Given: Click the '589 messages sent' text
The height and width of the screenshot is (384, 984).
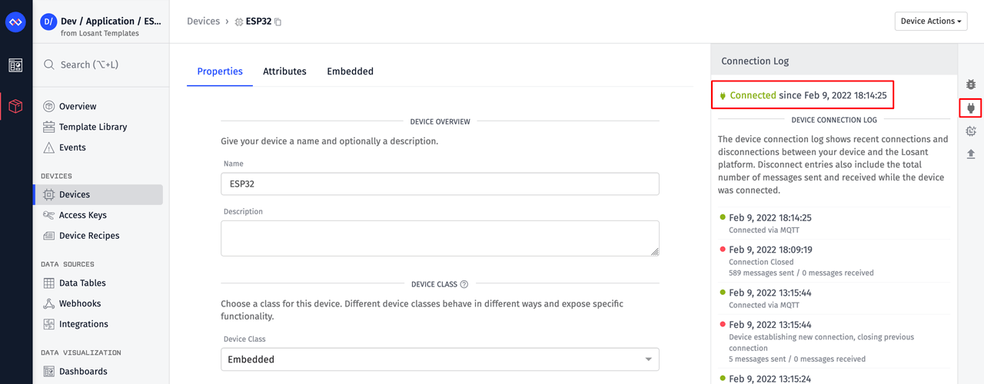Looking at the screenshot, I should 763,273.
